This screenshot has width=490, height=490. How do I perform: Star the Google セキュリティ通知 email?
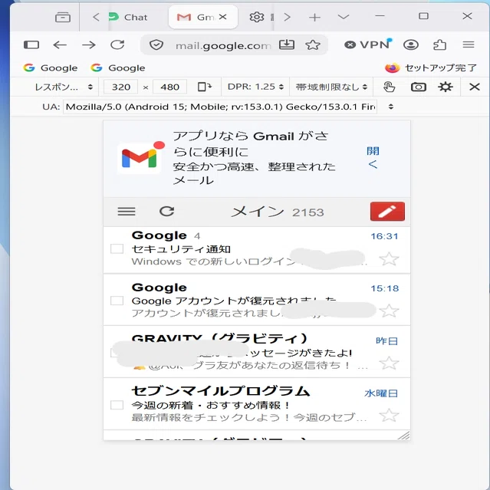coord(389,259)
